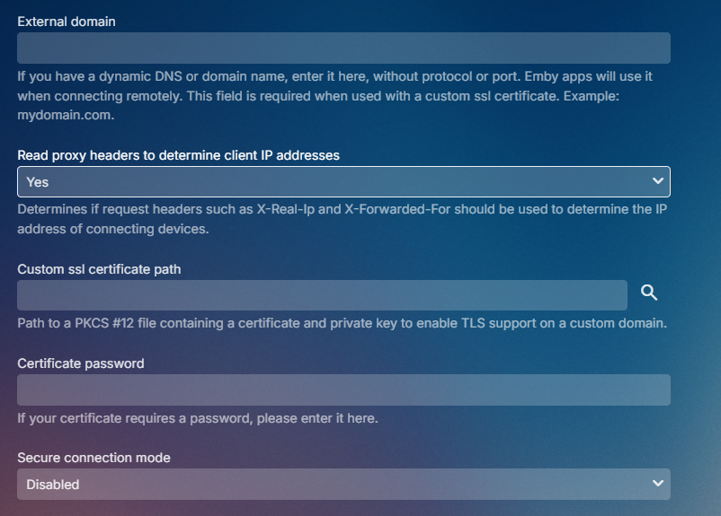The height and width of the screenshot is (516, 721).
Task: Click the chevron arrow on the Yes dropdown
Action: click(x=657, y=181)
